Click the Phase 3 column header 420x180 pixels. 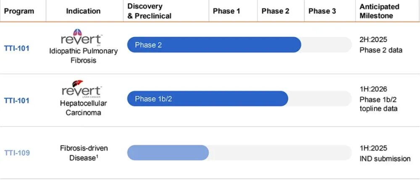coord(322,11)
